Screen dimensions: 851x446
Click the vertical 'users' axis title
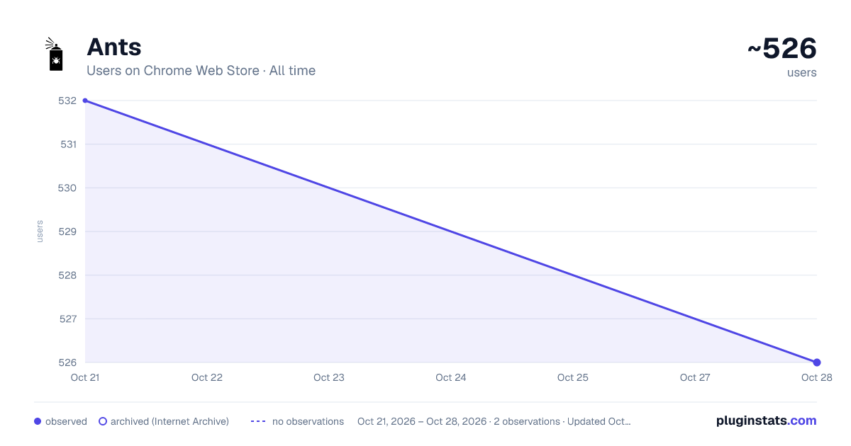(x=40, y=231)
